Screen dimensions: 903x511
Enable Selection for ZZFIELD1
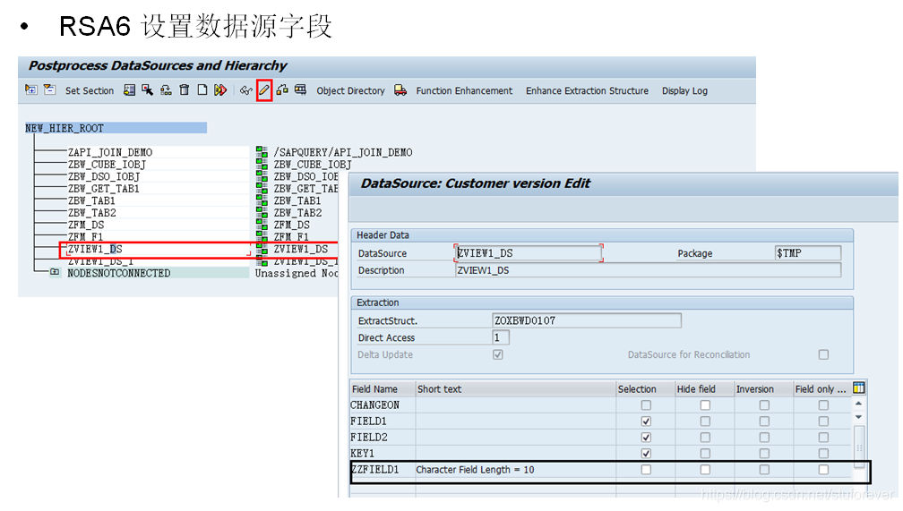[646, 470]
